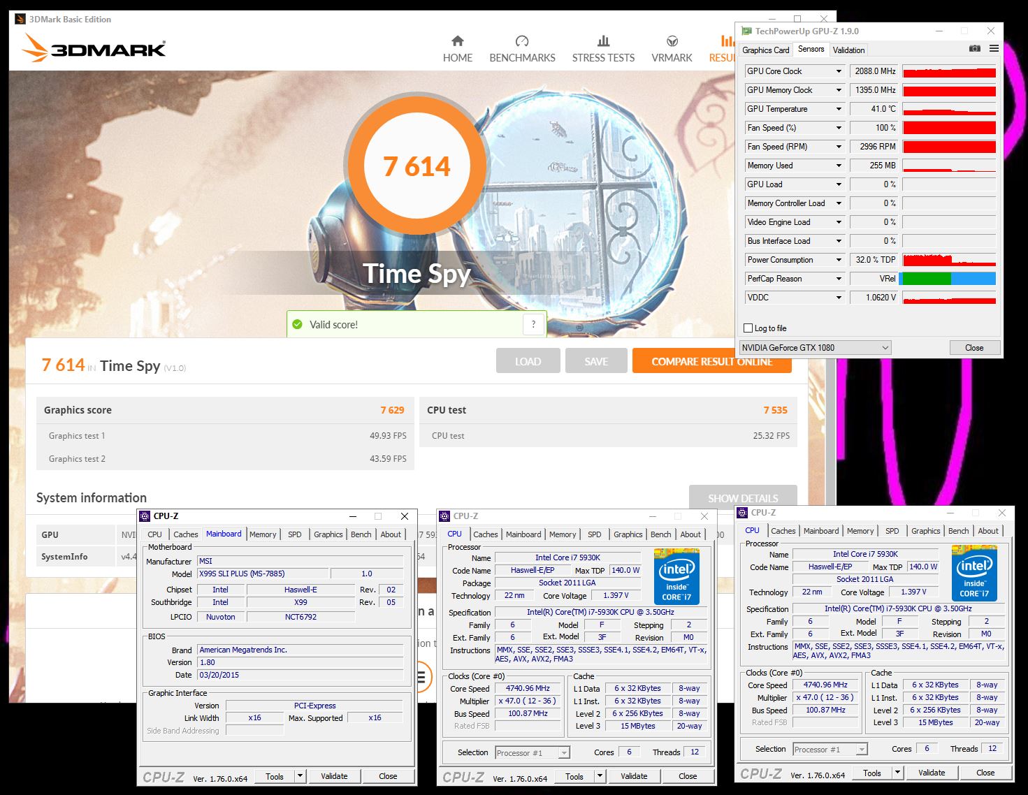Switch to Validation tab in GPU-Z
This screenshot has height=795, width=1028.
[x=848, y=50]
